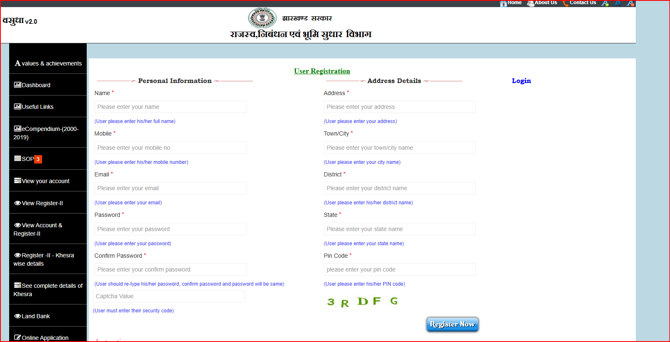The width and height of the screenshot is (670, 342).
Task: Open About Us from the top bar
Action: click(545, 3)
